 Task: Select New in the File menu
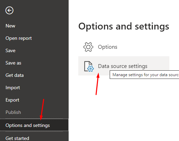(x=10, y=26)
